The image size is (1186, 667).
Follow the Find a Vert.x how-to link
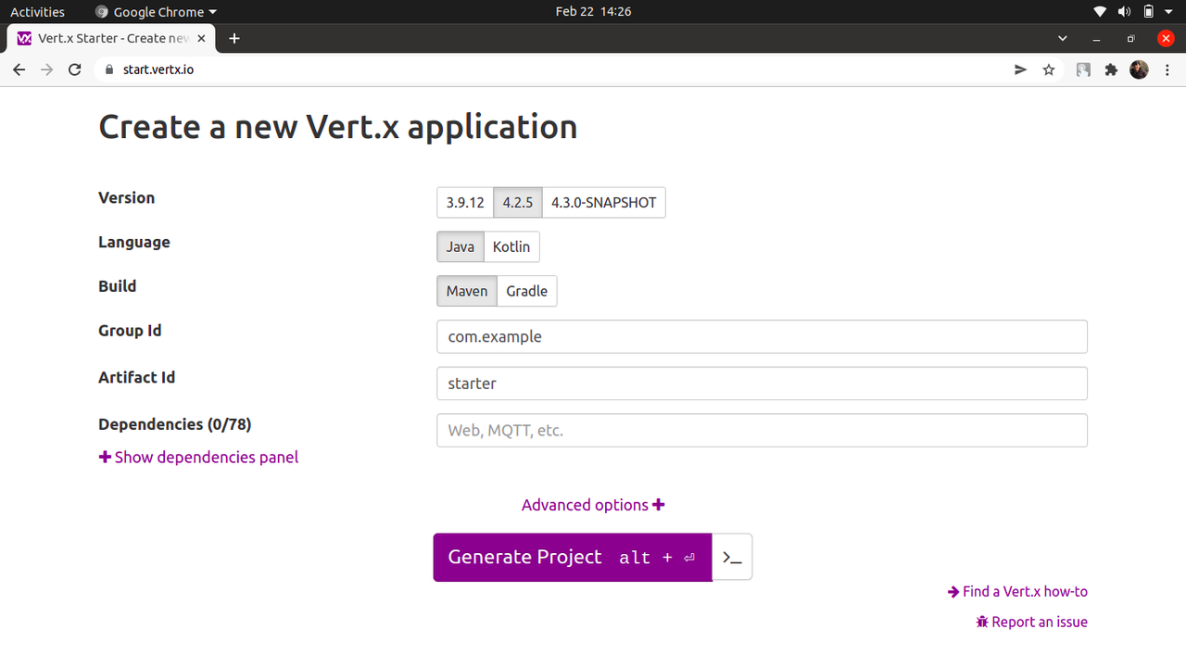pos(1017,591)
